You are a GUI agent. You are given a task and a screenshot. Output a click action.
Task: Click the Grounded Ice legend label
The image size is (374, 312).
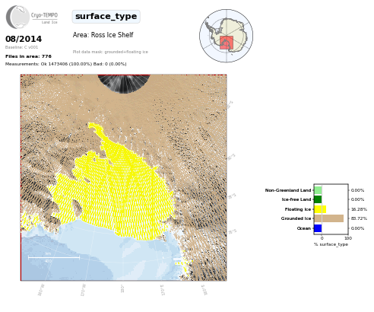(x=296, y=218)
